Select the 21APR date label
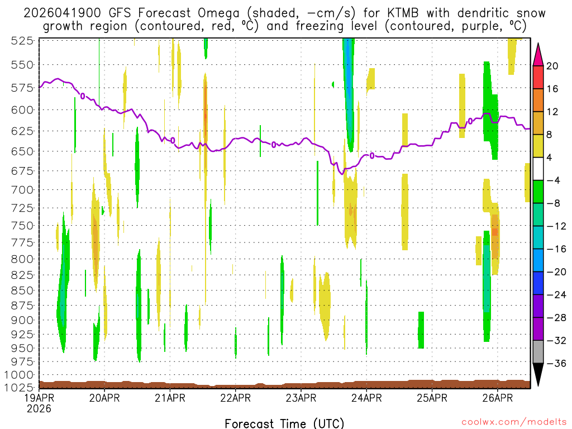 [170, 398]
